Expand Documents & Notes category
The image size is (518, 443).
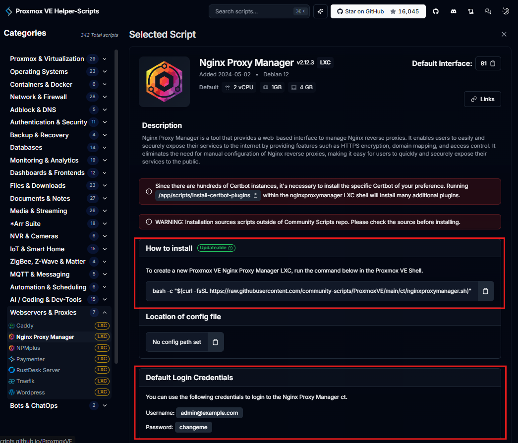pyautogui.click(x=59, y=198)
